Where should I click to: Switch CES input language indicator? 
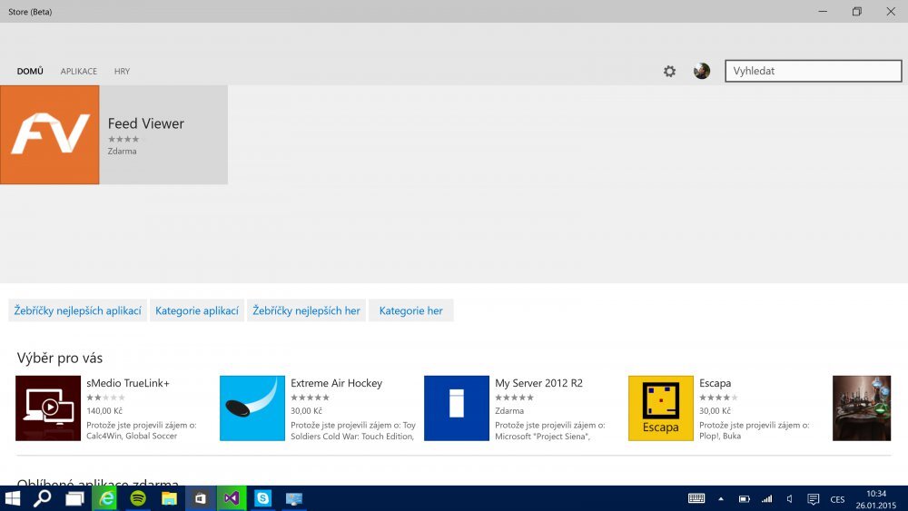tap(837, 499)
